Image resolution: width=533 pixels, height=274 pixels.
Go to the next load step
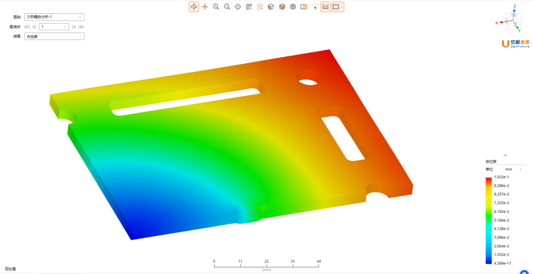point(74,27)
